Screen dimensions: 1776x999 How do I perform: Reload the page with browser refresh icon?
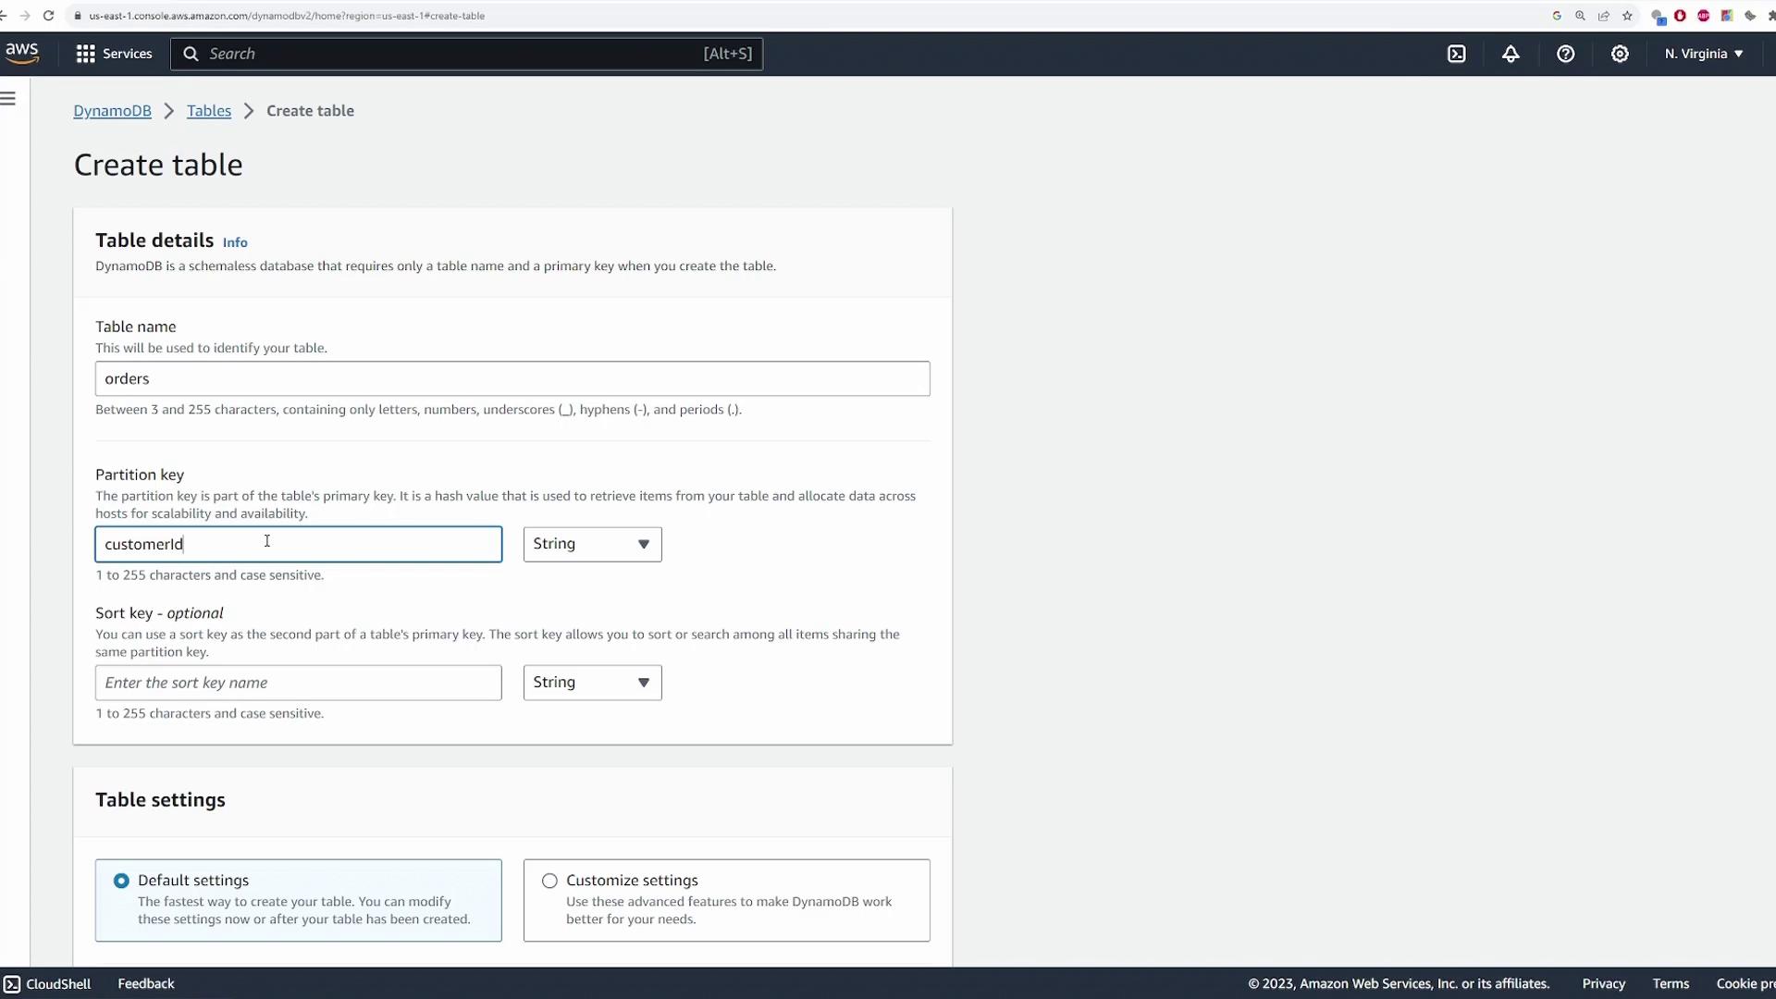point(48,16)
